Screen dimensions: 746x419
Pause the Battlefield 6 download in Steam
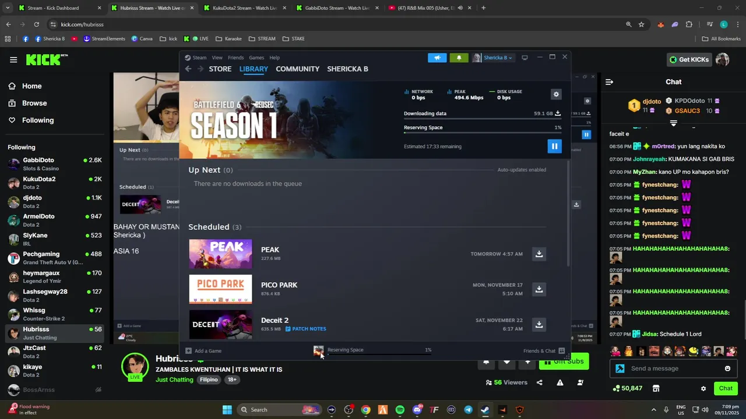point(554,146)
